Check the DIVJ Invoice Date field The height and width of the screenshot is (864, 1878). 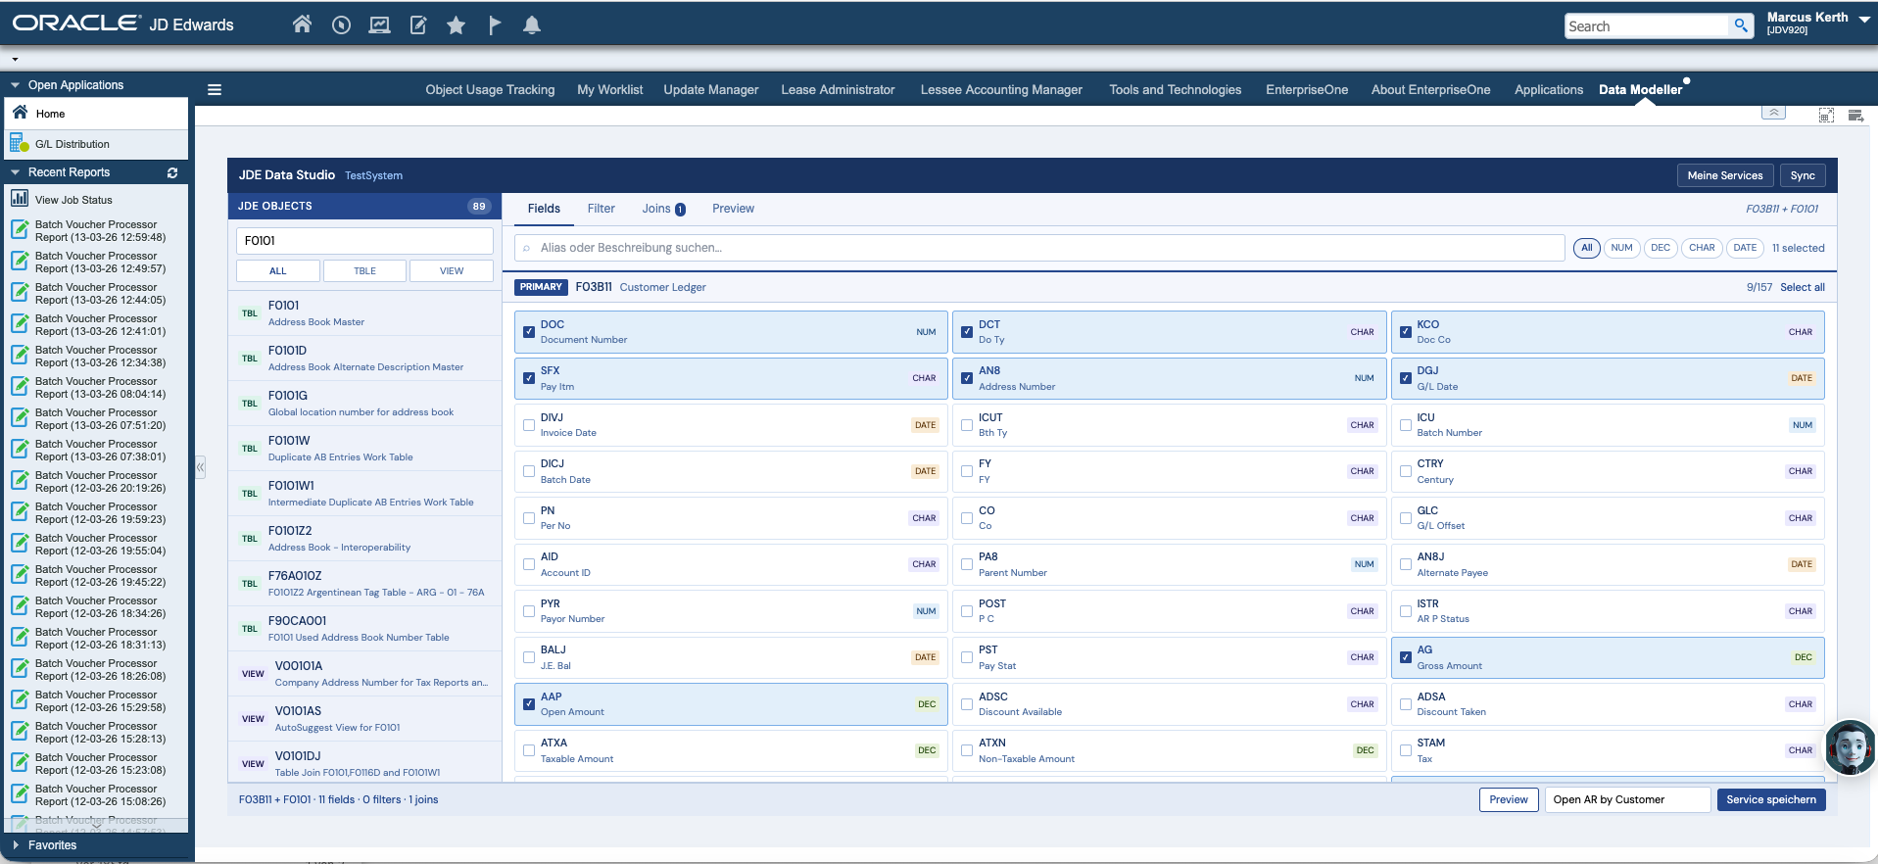point(529,425)
